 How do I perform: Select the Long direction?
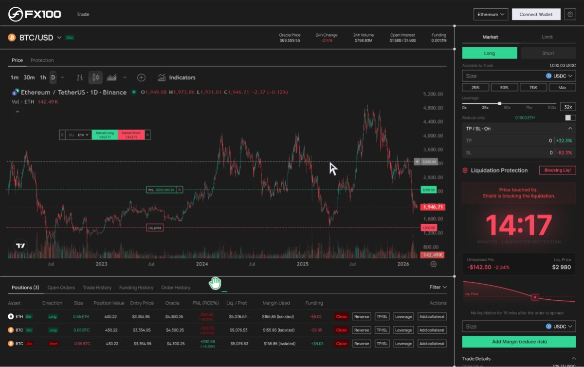[490, 53]
